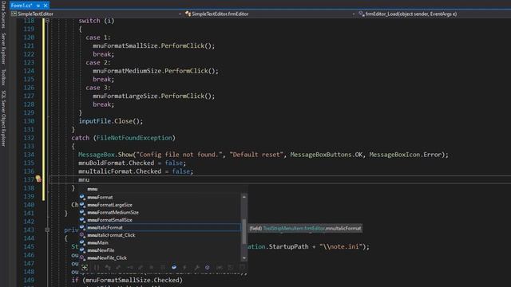Select mnuNewFile in the completion list
The height and width of the screenshot is (287, 511).
coord(160,250)
